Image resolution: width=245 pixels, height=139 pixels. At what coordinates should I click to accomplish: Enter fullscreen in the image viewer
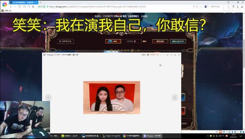coord(167,55)
